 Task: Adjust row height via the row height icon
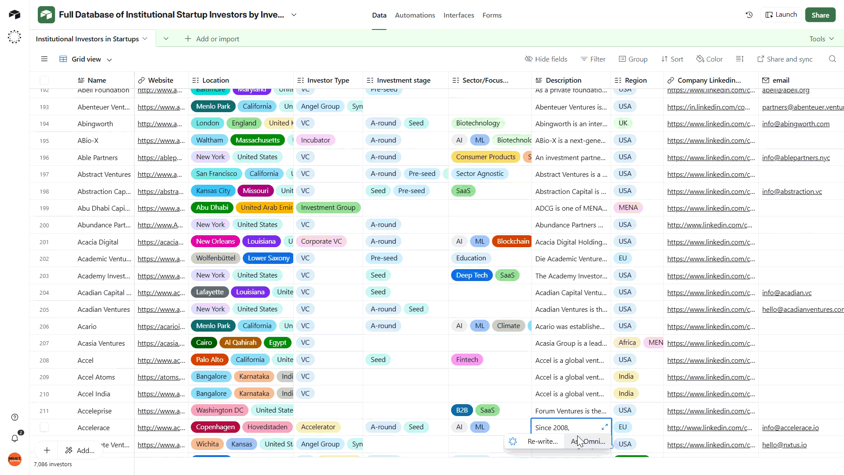coord(740,58)
